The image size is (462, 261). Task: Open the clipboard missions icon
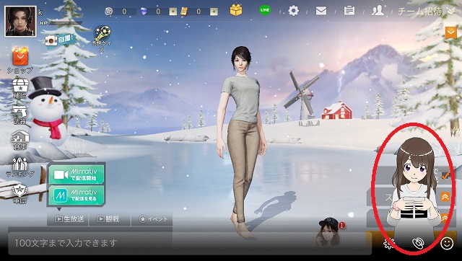click(349, 11)
